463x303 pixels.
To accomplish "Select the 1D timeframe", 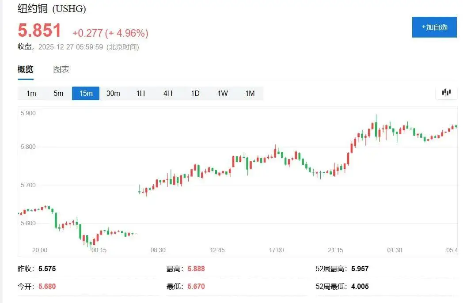I will pos(195,93).
